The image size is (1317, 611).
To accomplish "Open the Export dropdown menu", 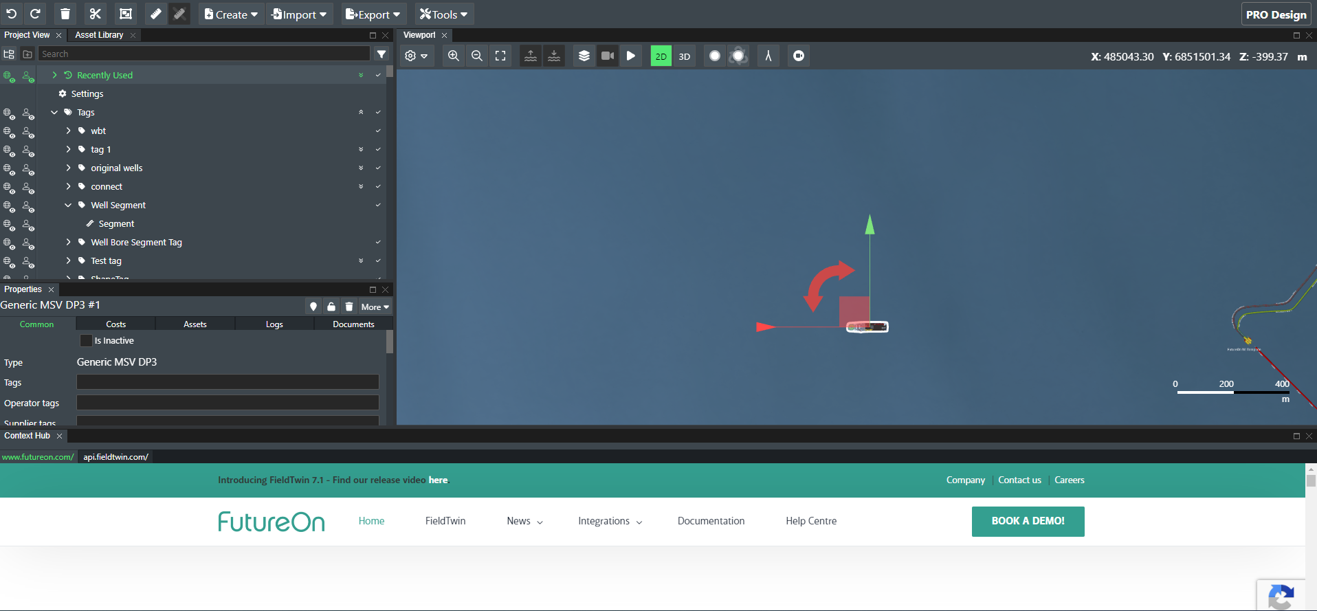I will [373, 14].
